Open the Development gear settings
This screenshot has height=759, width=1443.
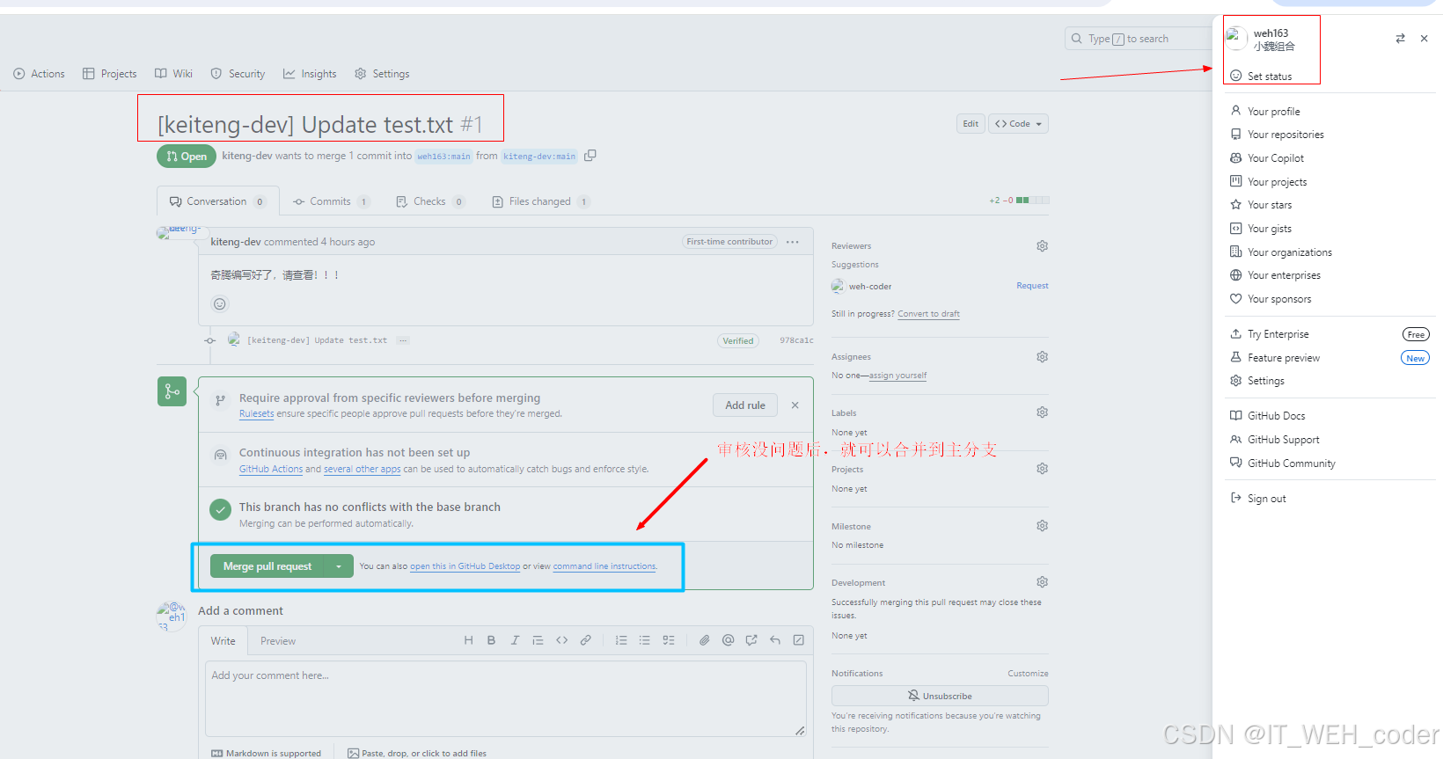(x=1042, y=582)
